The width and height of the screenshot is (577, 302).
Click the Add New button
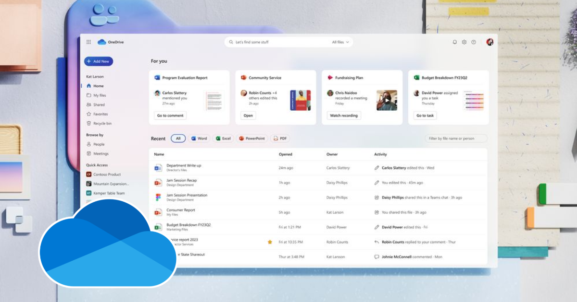99,61
